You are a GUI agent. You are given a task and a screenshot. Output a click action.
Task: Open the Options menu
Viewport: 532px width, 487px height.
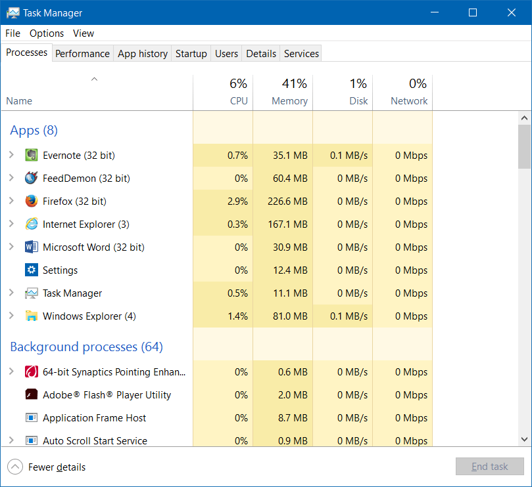pos(46,33)
